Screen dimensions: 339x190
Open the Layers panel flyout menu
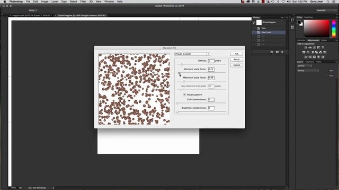click(337, 62)
